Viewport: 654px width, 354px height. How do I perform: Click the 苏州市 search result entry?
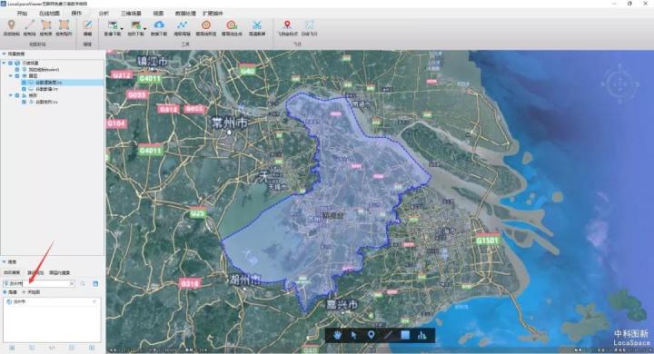19,301
